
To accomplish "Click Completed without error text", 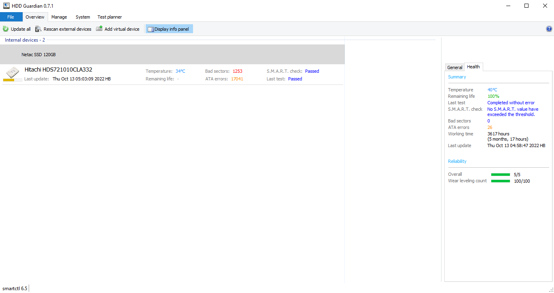I will [511, 103].
